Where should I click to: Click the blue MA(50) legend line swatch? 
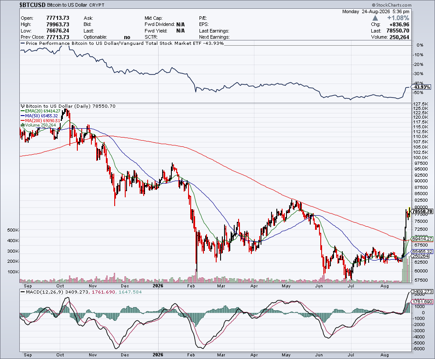click(23, 116)
